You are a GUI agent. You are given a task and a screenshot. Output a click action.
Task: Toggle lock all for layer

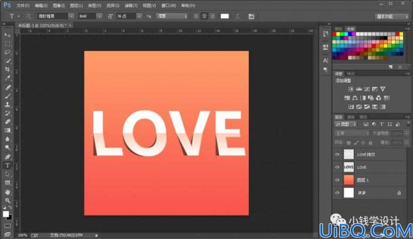[371, 143]
